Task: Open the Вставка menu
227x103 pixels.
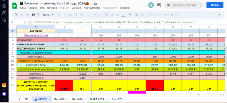Action: coord(52,8)
